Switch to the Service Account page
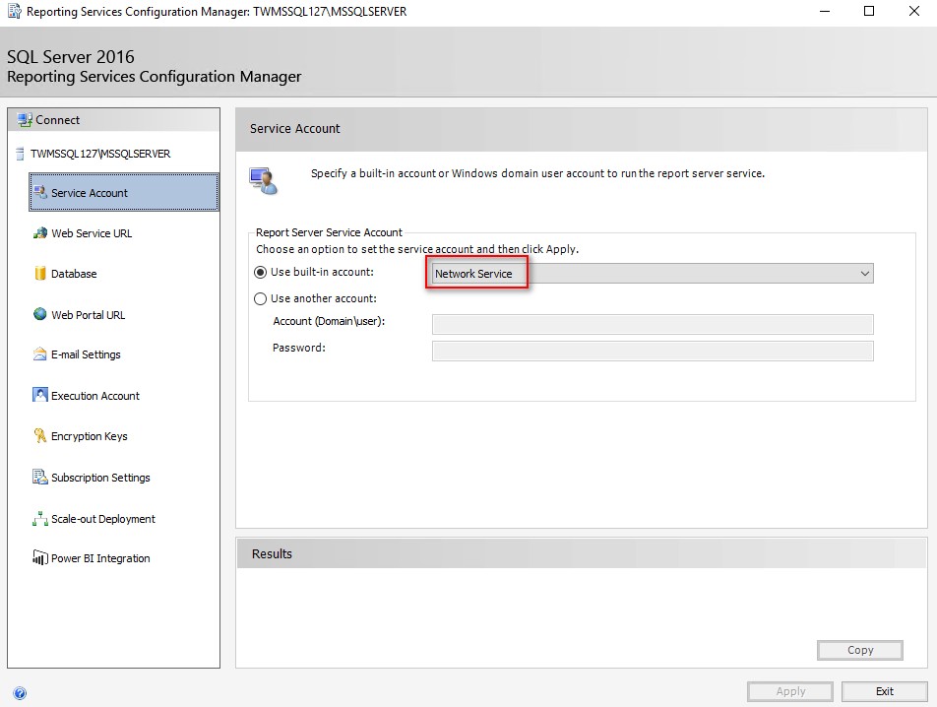This screenshot has height=707, width=937. click(124, 192)
